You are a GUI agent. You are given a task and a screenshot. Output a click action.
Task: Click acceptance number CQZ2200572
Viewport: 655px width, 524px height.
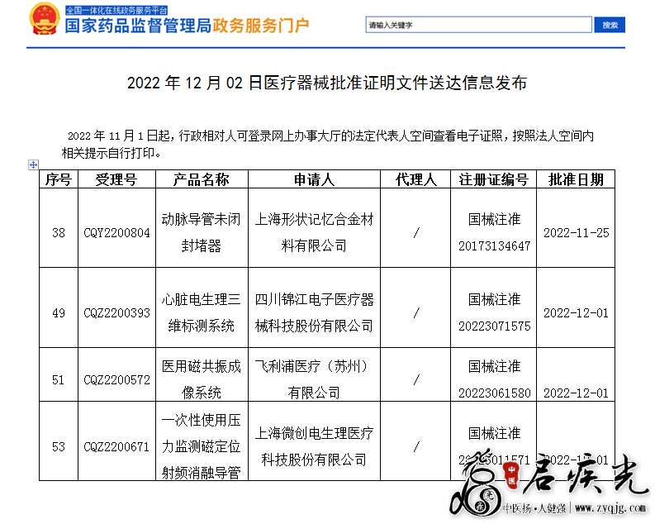[116, 380]
